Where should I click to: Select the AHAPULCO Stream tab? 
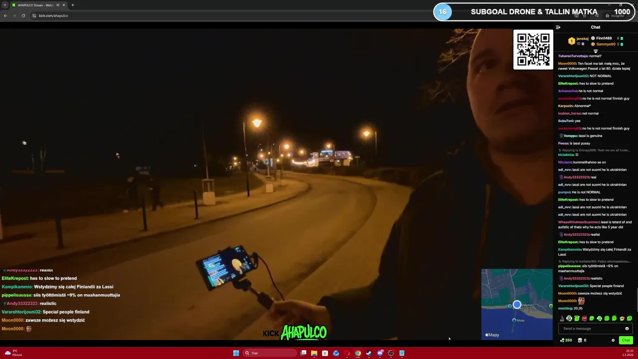[x=35, y=5]
